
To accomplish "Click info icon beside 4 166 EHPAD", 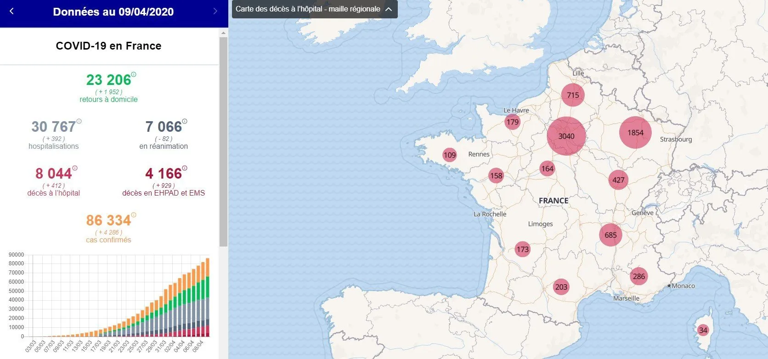I will click(185, 168).
